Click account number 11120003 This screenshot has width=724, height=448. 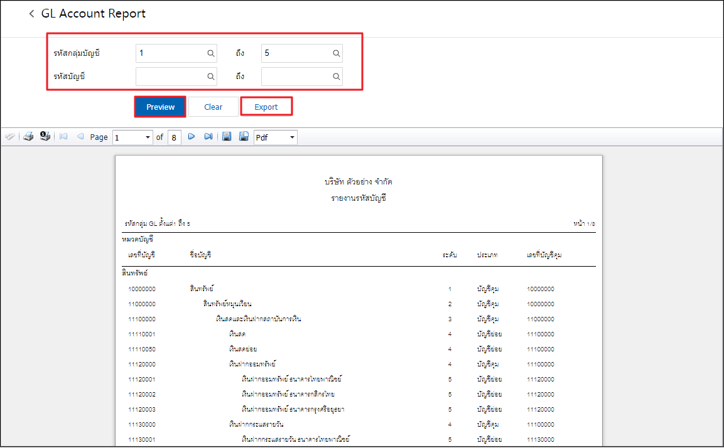point(142,410)
